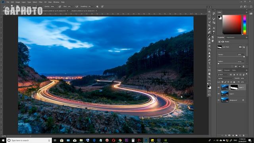Open Smoothing dropdown in options bar
Viewport: 254px width, 143px height.
pyautogui.click(x=94, y=6)
